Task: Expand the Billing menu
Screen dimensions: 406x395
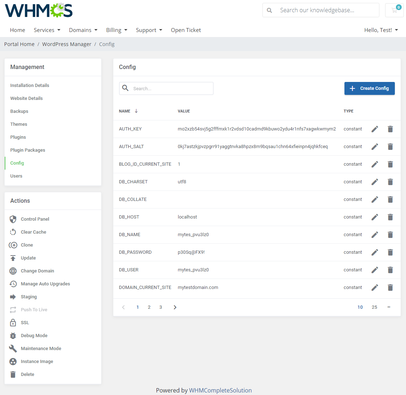Action: [116, 30]
